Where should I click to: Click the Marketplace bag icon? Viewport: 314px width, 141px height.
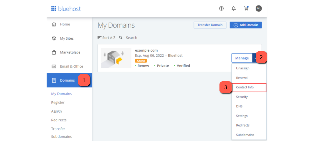pyautogui.click(x=54, y=53)
